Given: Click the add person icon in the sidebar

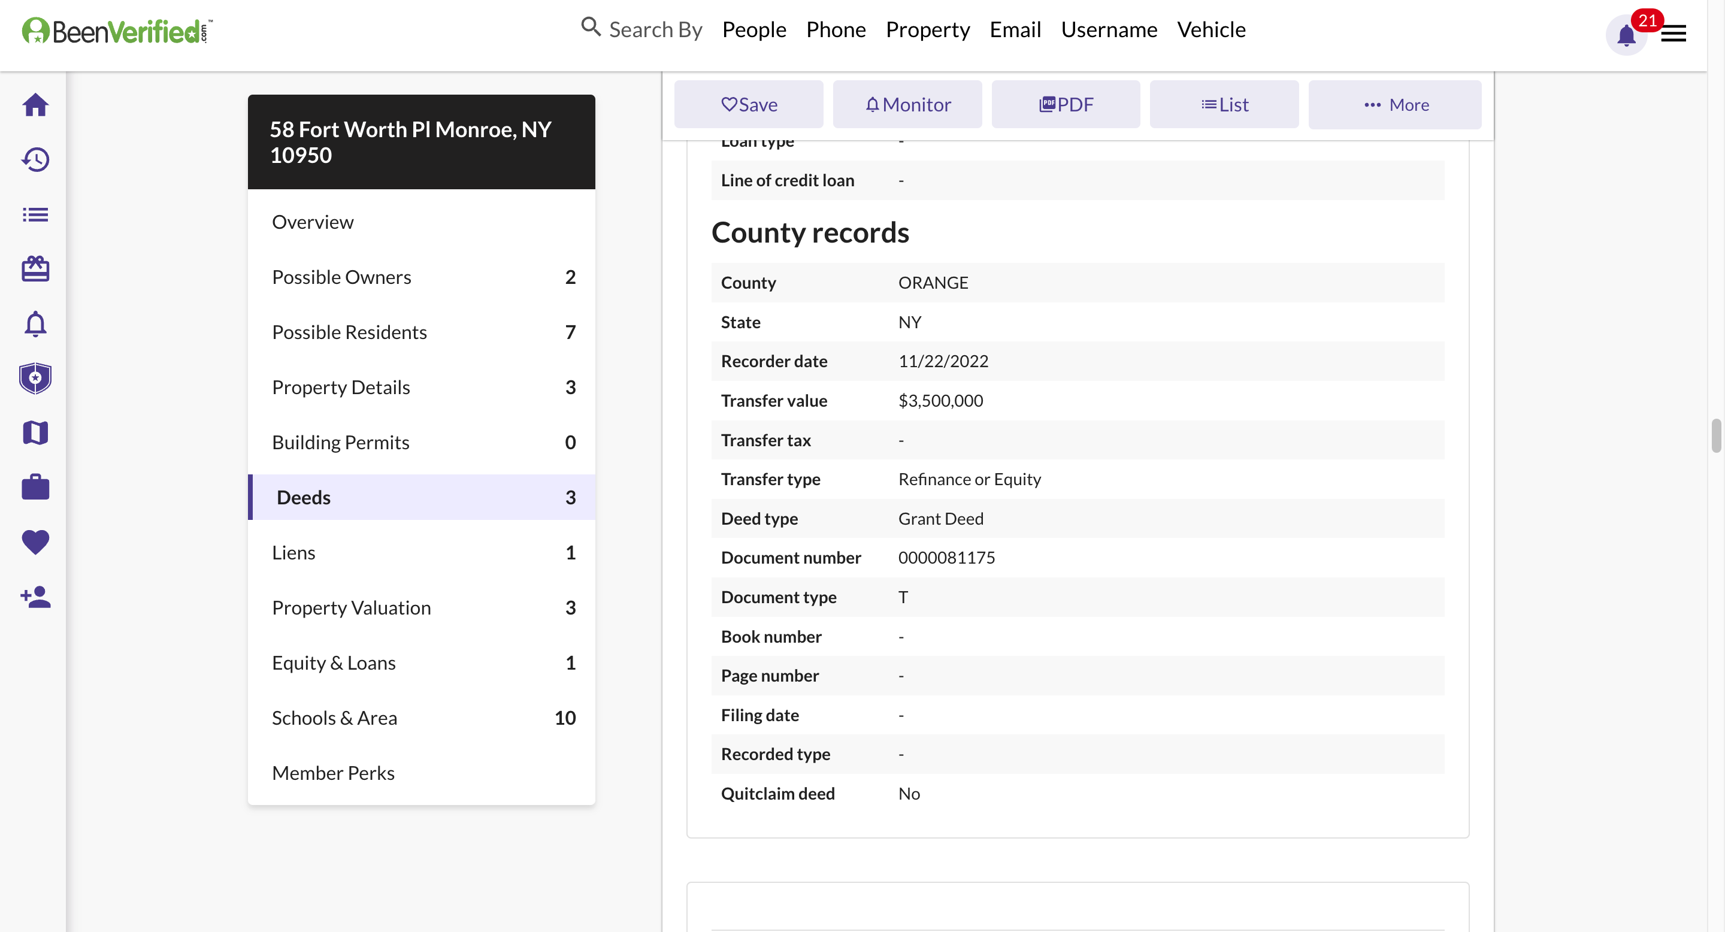Looking at the screenshot, I should point(35,597).
